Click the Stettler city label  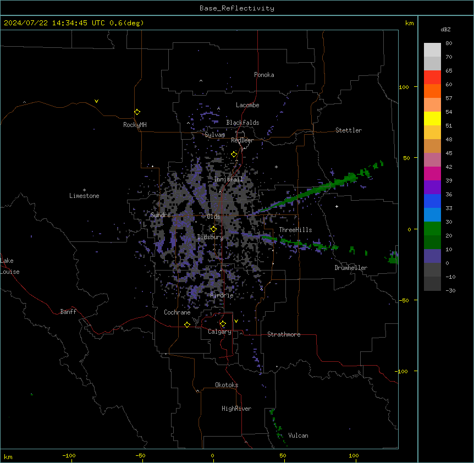point(349,130)
